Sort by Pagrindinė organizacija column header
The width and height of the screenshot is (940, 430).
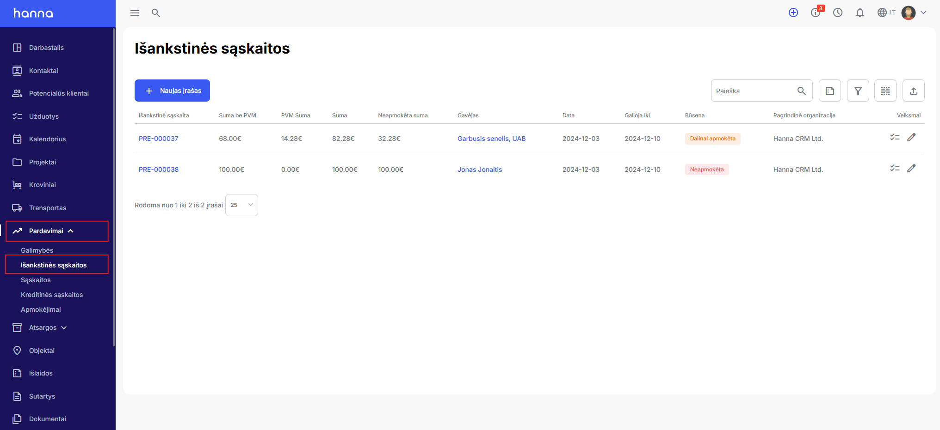804,115
